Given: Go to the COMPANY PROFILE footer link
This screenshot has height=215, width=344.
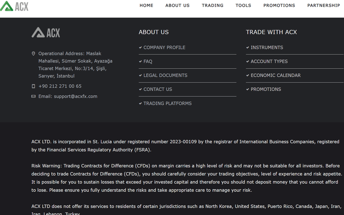Looking at the screenshot, I should pyautogui.click(x=164, y=47).
